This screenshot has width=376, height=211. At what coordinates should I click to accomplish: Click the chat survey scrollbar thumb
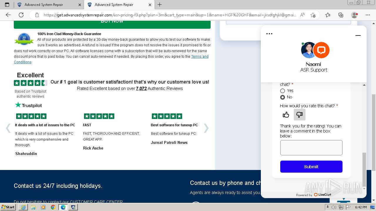tap(364, 169)
